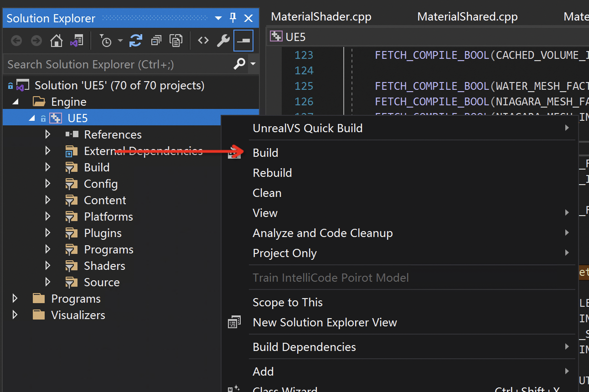589x392 pixels.
Task: Click the Sync with Active Document icon
Action: click(x=135, y=41)
